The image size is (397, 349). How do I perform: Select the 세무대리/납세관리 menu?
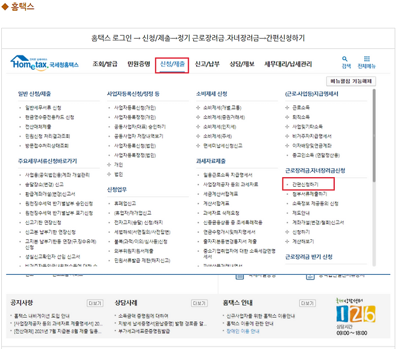pos(288,64)
